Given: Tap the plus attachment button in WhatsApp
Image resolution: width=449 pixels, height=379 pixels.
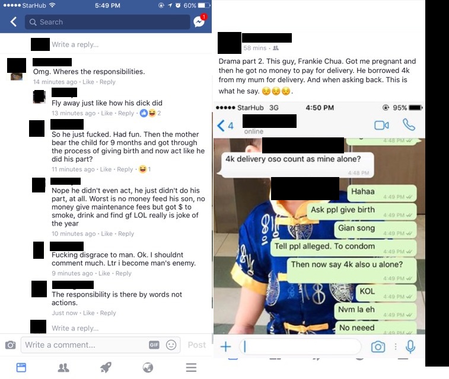Looking at the screenshot, I should [225, 346].
